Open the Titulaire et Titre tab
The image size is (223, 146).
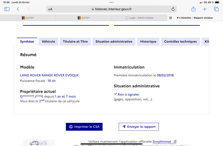75,42
